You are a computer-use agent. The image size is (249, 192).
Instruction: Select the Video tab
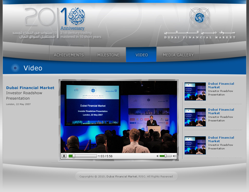coord(142,55)
